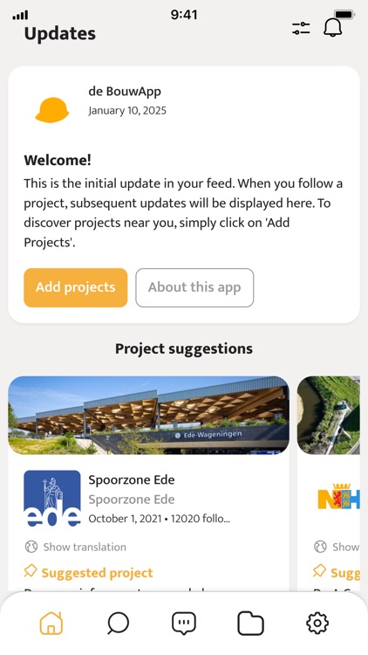Open the aerial photo of second suggestion
Viewport: 368px width, 655px height.
329,415
